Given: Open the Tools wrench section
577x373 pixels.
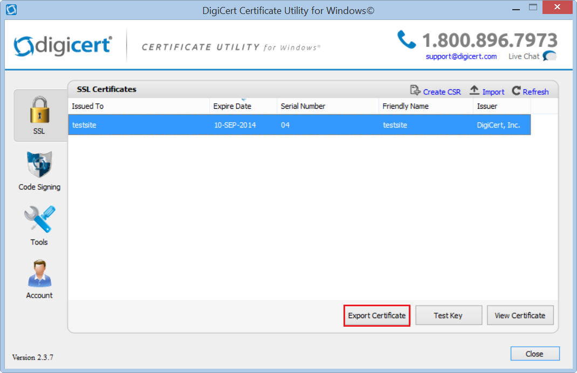Looking at the screenshot, I should coord(39,225).
